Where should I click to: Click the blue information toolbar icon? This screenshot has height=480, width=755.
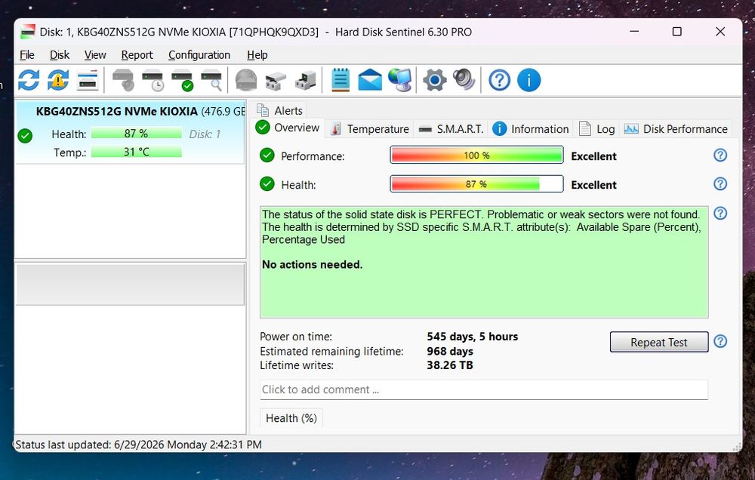[528, 80]
